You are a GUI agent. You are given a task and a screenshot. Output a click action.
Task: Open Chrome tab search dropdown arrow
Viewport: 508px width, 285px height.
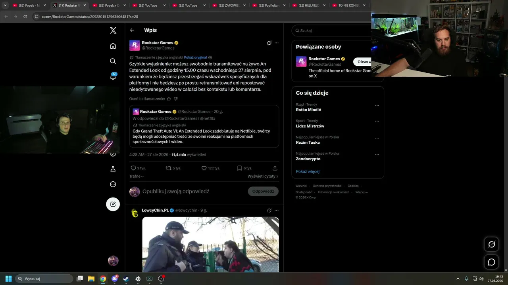pos(5,6)
